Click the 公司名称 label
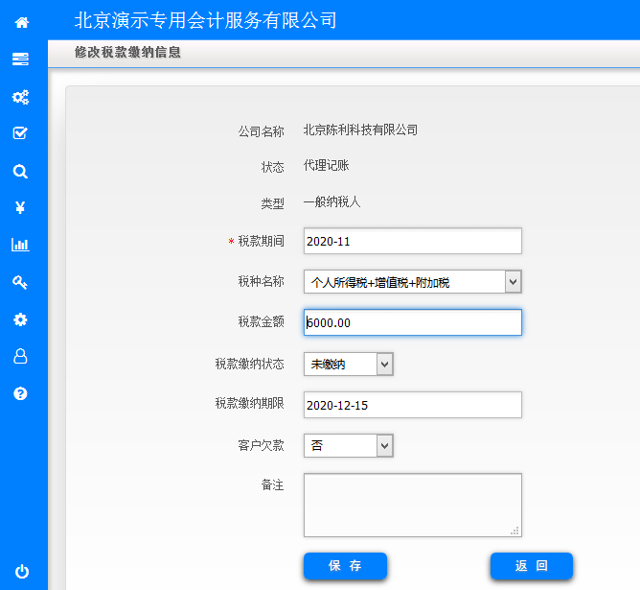Screen dimensions: 640x590 [x=261, y=131]
